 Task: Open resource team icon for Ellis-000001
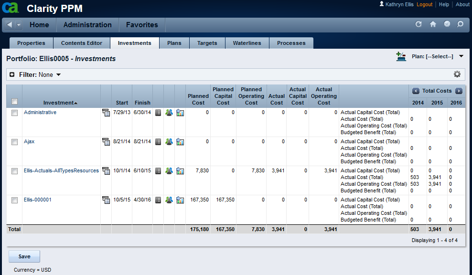(x=169, y=200)
